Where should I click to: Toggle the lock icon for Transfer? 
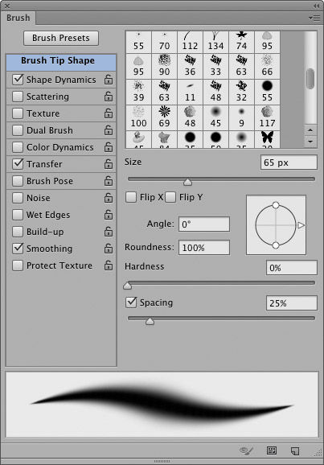pyautogui.click(x=109, y=163)
